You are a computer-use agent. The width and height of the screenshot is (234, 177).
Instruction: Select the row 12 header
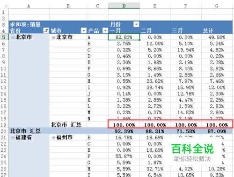coord(4,81)
